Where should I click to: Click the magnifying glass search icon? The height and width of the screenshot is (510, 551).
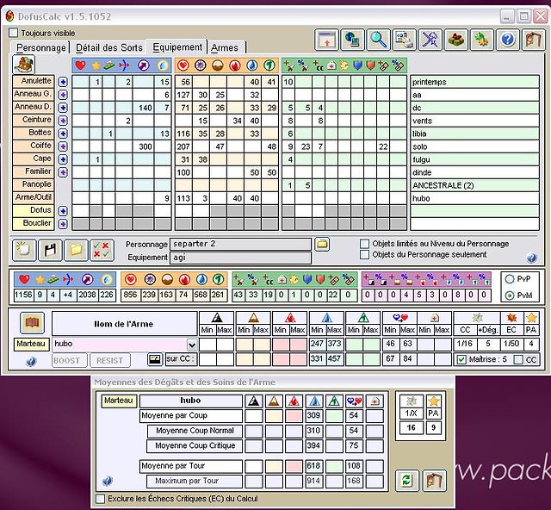coord(379,40)
